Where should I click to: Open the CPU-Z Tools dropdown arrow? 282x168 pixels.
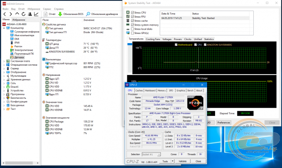(x=172, y=161)
